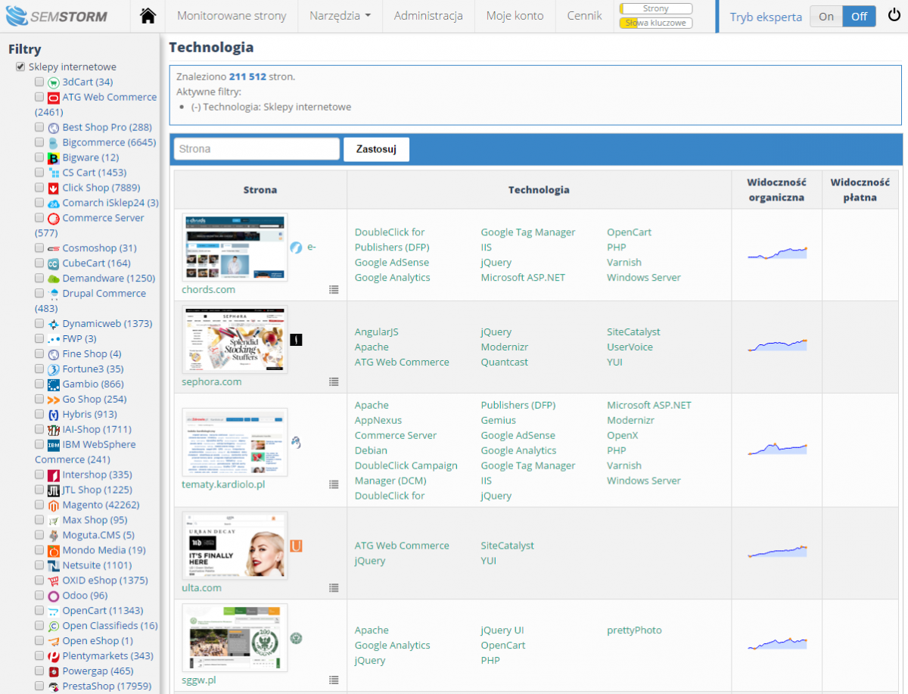Click the Click Shop red icon
The height and width of the screenshot is (694, 908).
point(54,188)
